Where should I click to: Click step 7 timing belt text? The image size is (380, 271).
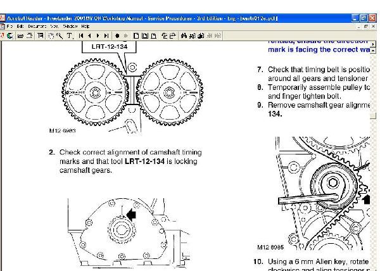319,74
